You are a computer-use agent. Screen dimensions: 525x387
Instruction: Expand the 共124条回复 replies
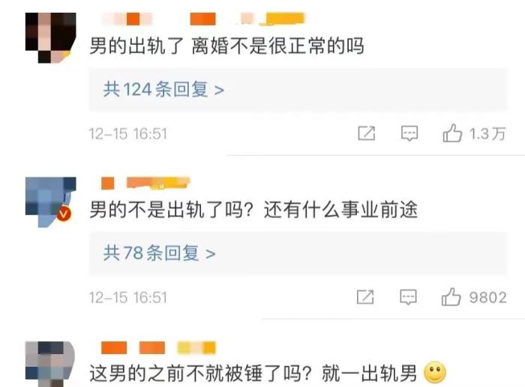(x=163, y=89)
